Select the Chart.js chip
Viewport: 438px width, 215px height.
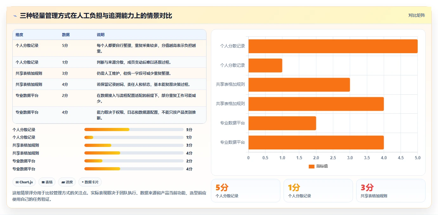tap(24, 182)
